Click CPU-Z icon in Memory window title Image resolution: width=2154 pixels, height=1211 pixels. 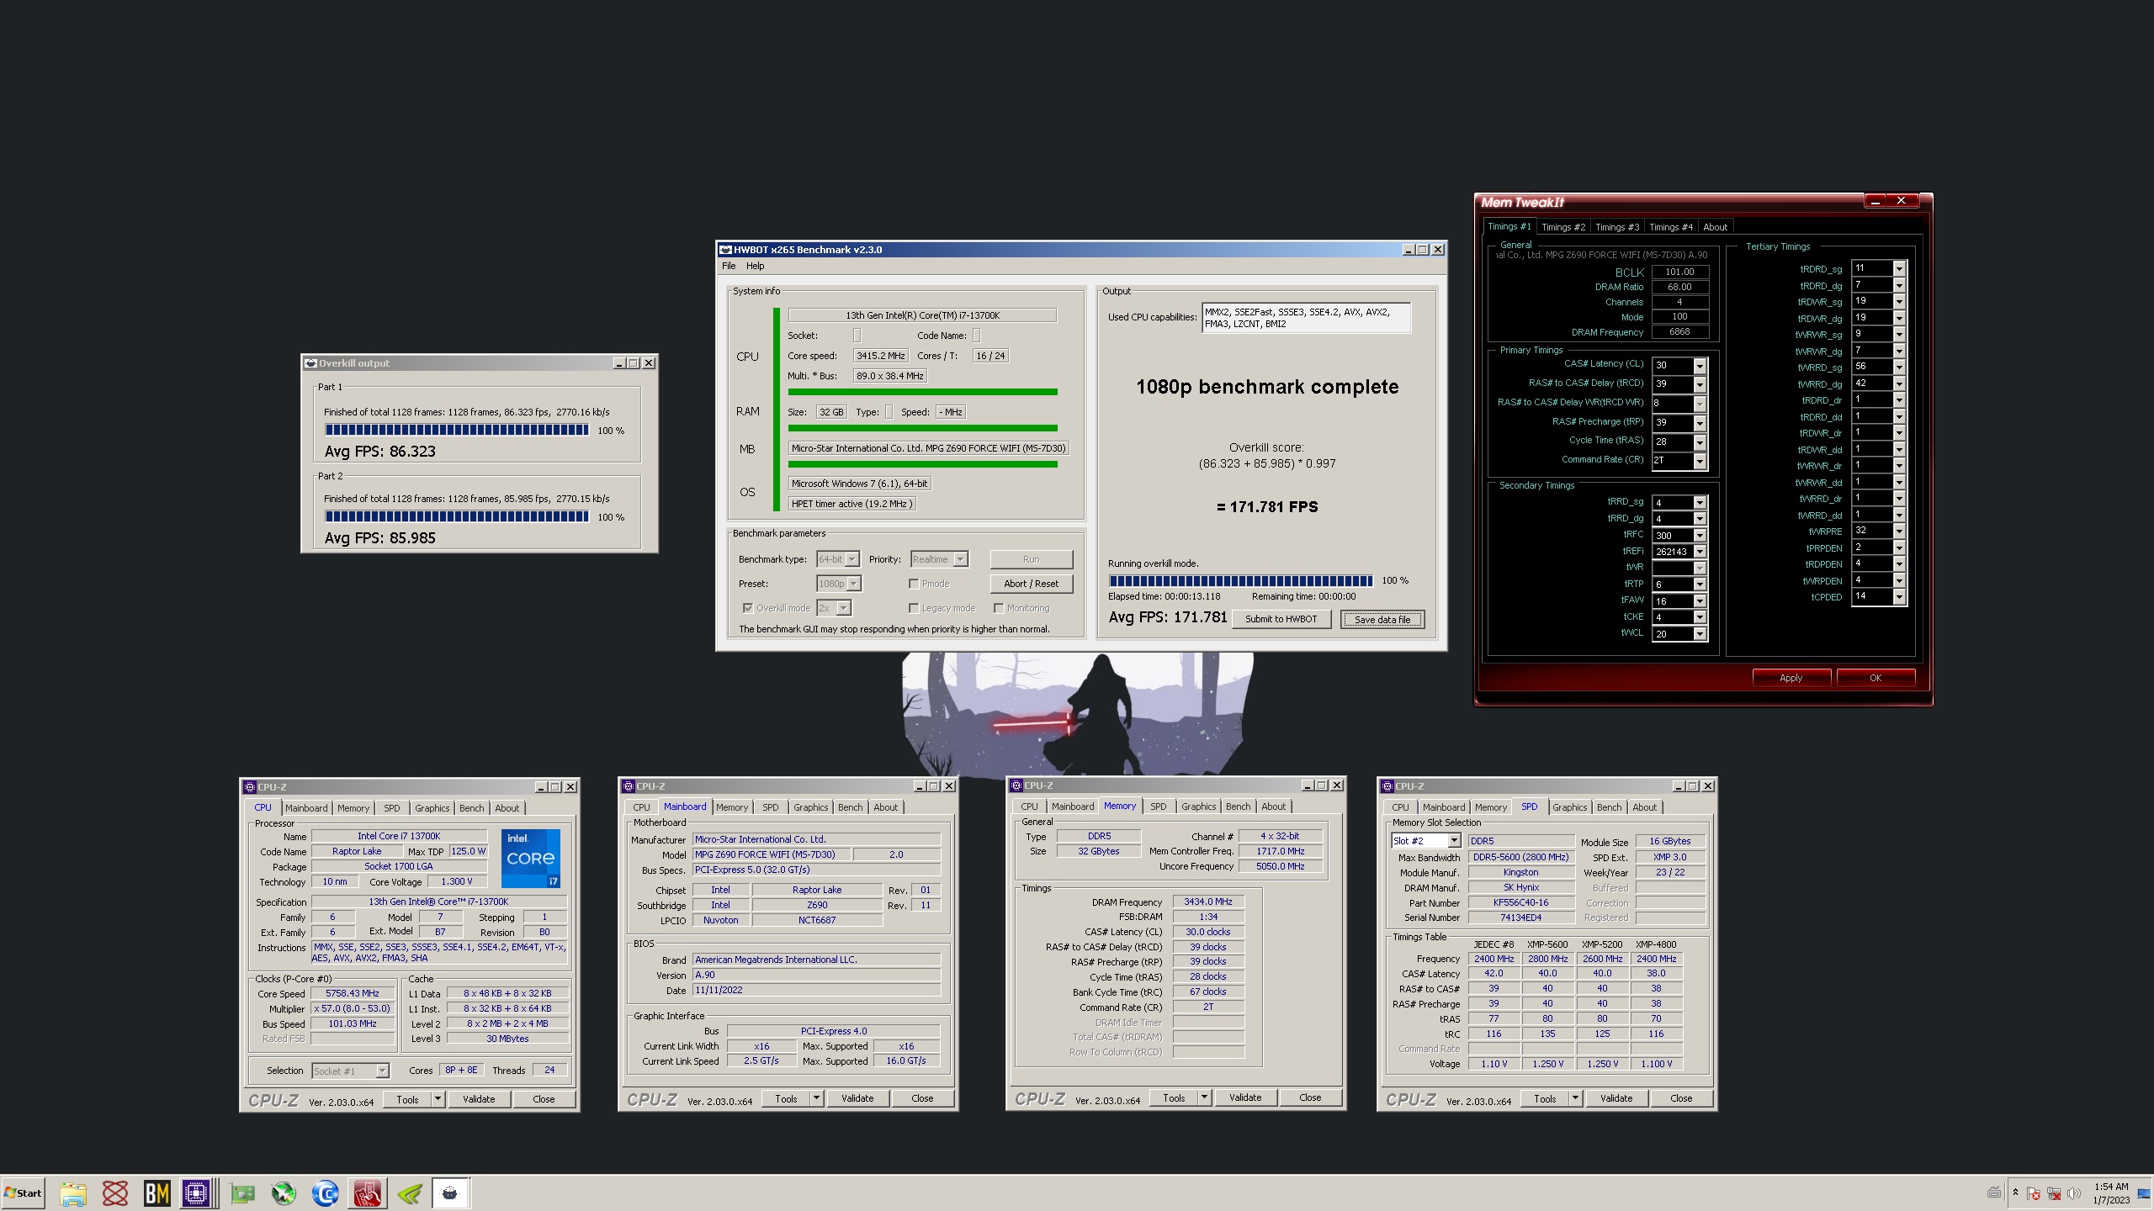click(1016, 785)
